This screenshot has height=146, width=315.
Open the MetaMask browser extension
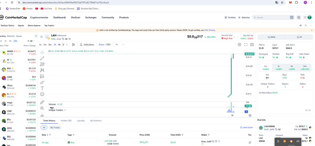click(x=290, y=2)
